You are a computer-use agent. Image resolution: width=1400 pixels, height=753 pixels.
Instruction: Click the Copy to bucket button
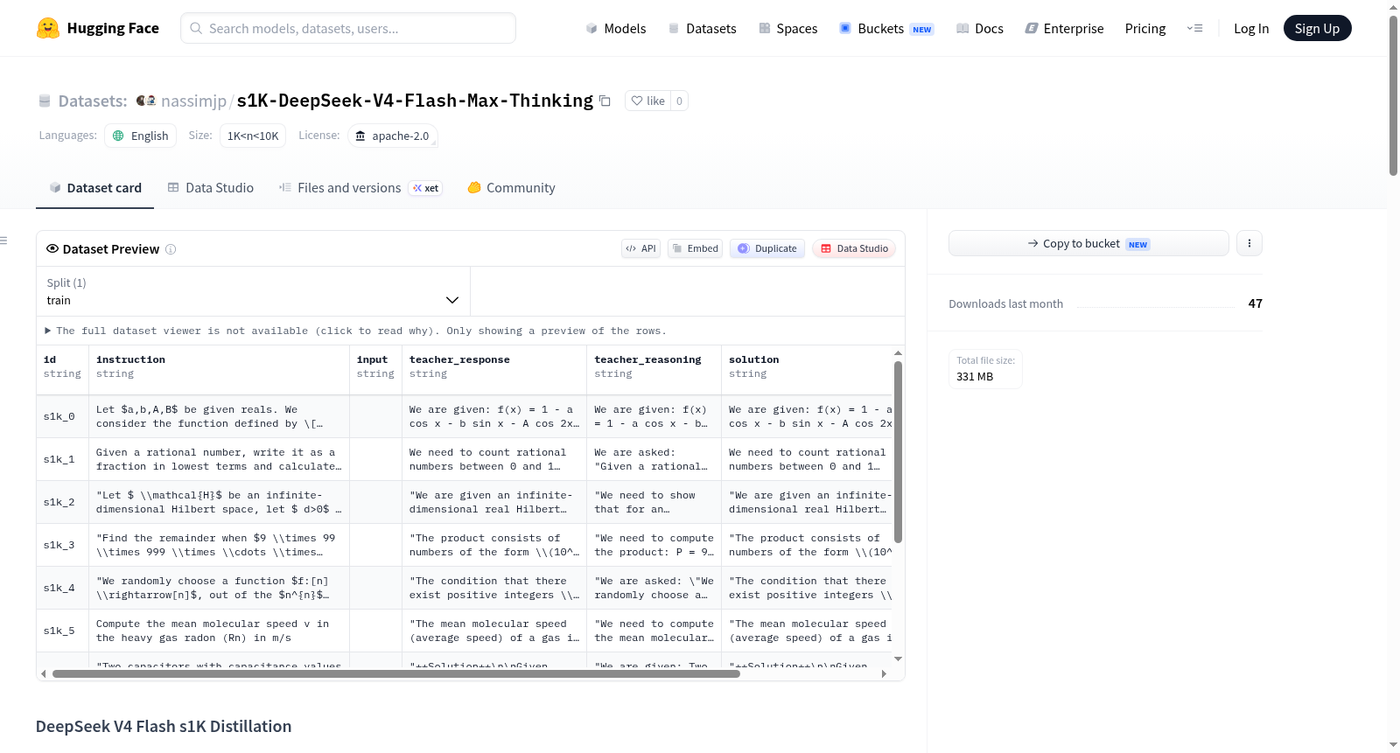(1088, 243)
